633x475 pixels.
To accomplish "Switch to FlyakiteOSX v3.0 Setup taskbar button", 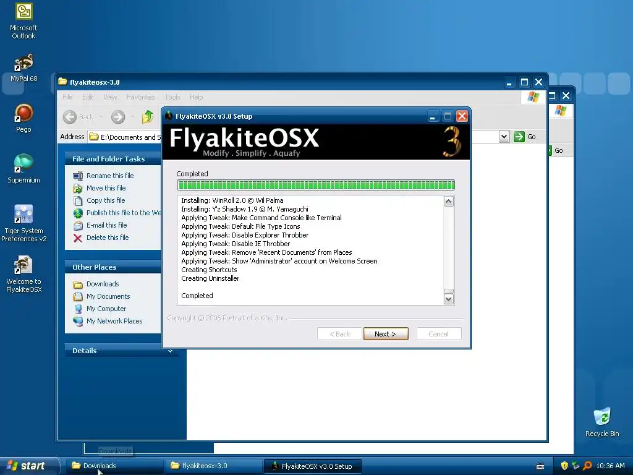I will (x=312, y=466).
